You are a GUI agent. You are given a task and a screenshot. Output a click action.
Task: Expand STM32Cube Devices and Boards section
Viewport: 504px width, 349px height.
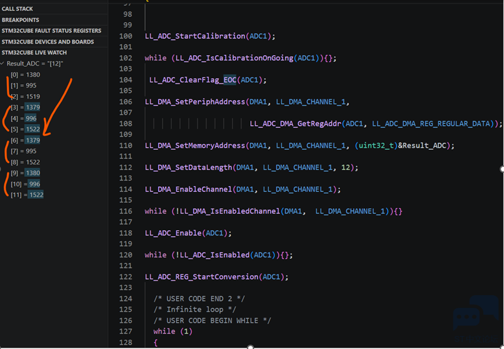click(x=47, y=42)
